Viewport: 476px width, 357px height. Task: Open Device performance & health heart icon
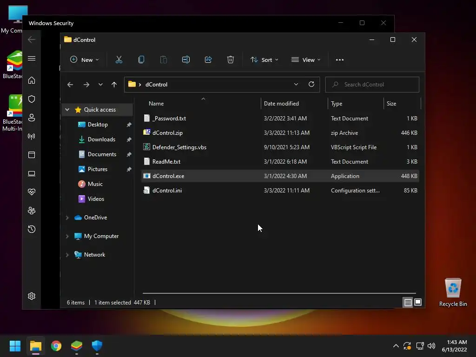[x=32, y=192]
